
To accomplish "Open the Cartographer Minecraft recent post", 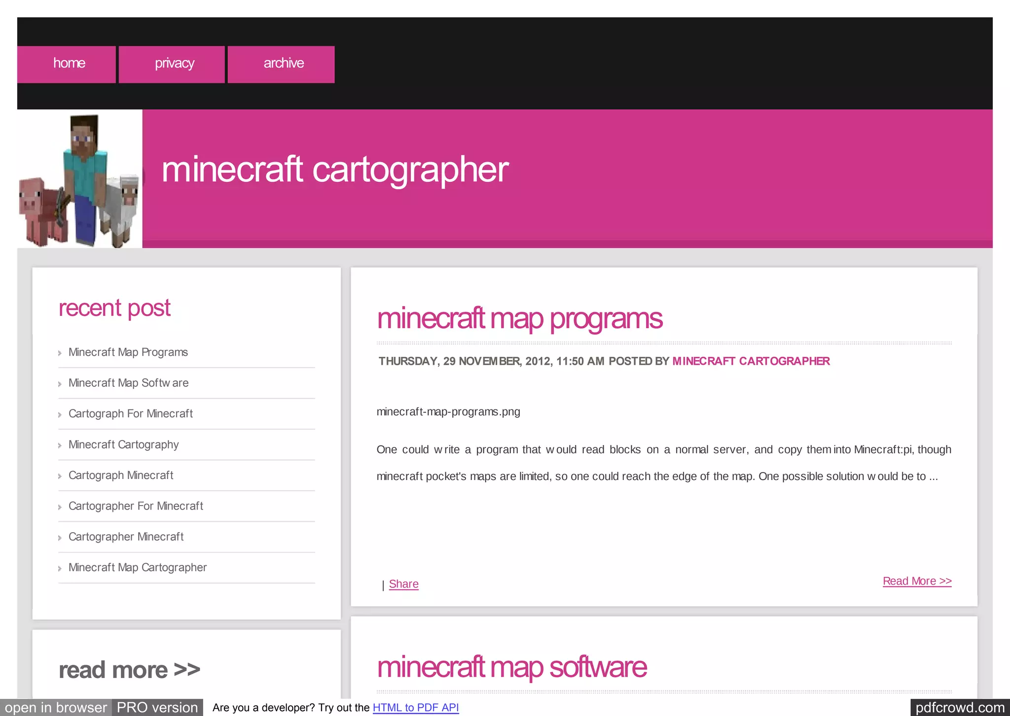I will tap(126, 537).
